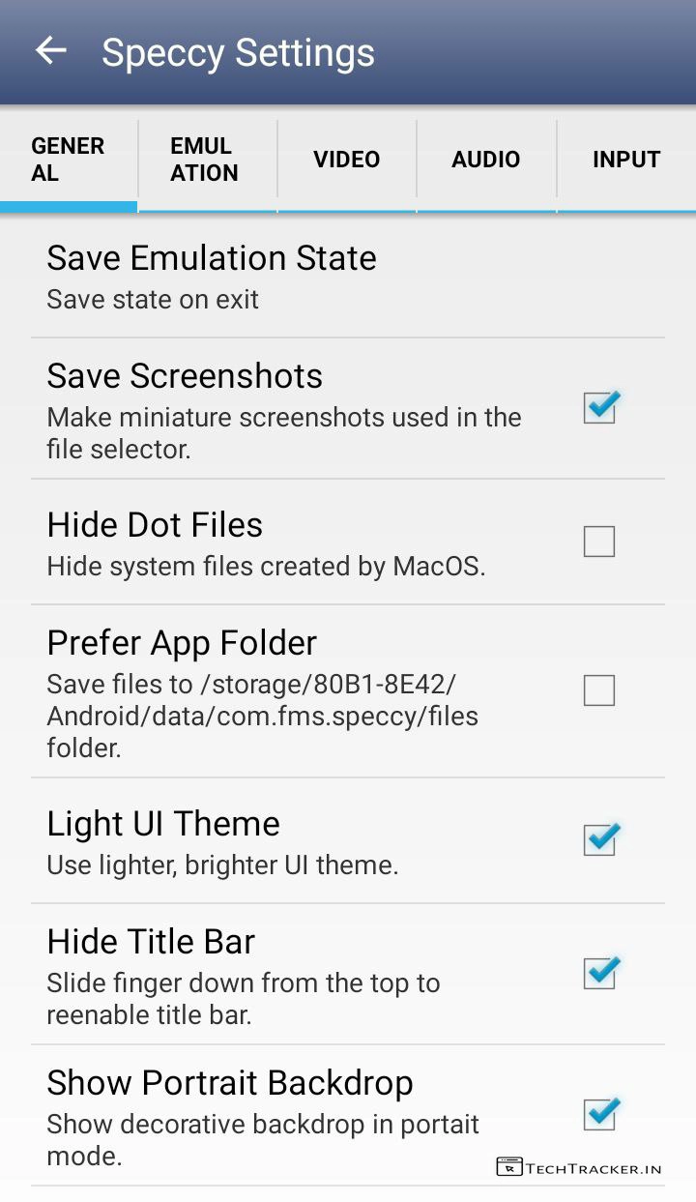Tap the back arrow icon
Screen dimensions: 696x1202
tap(50, 51)
